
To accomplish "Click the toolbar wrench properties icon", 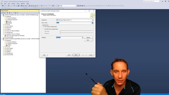I will [80, 6].
